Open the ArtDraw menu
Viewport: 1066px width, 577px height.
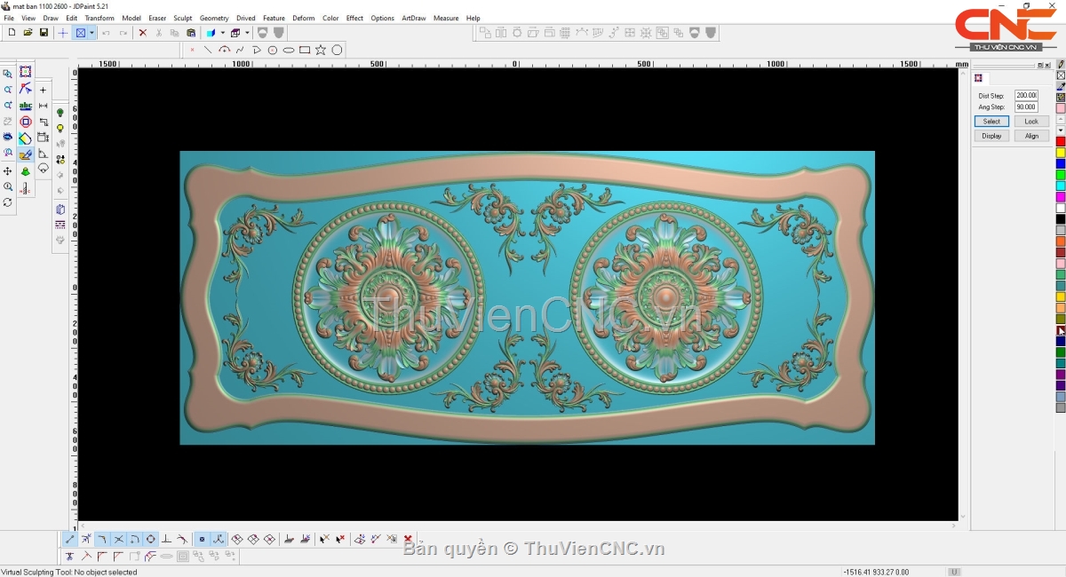[413, 18]
